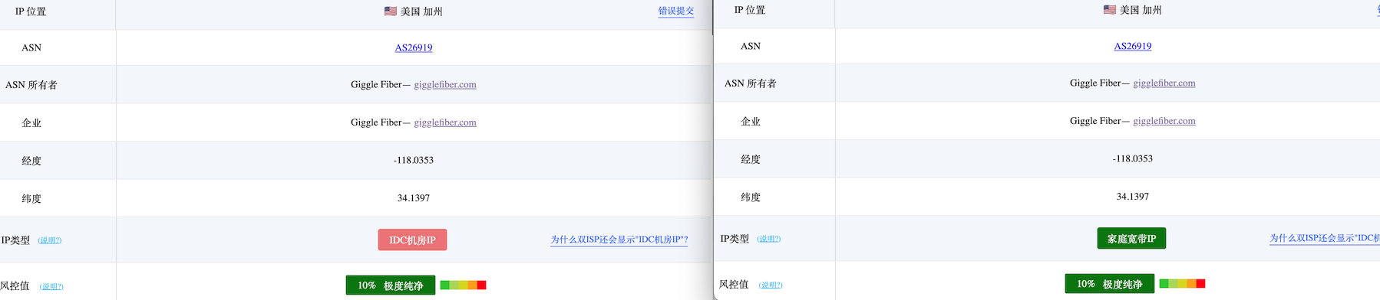Click ASN 所有者 label in left window
This screenshot has width=1380, height=300.
pos(31,85)
